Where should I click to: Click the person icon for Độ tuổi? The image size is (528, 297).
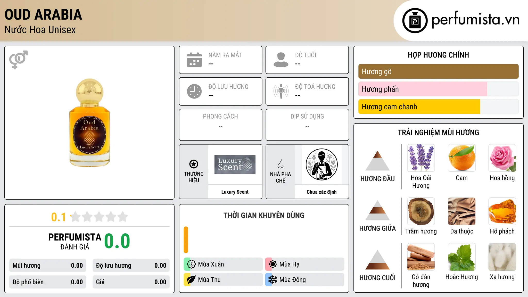281,60
